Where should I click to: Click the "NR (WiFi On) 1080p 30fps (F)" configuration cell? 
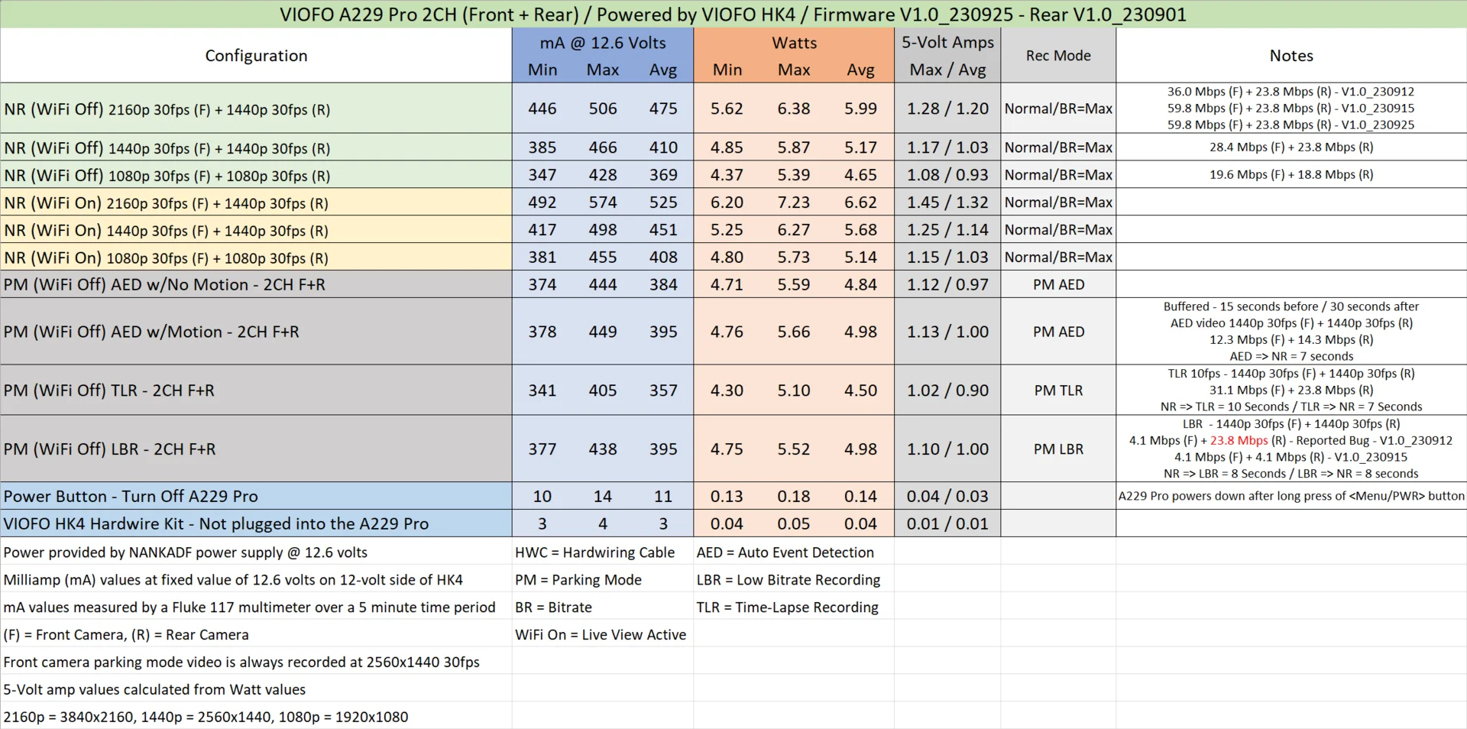point(256,258)
